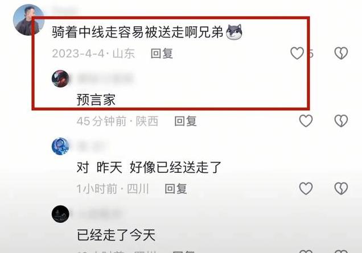Select the 预言家 reply text

[96, 99]
